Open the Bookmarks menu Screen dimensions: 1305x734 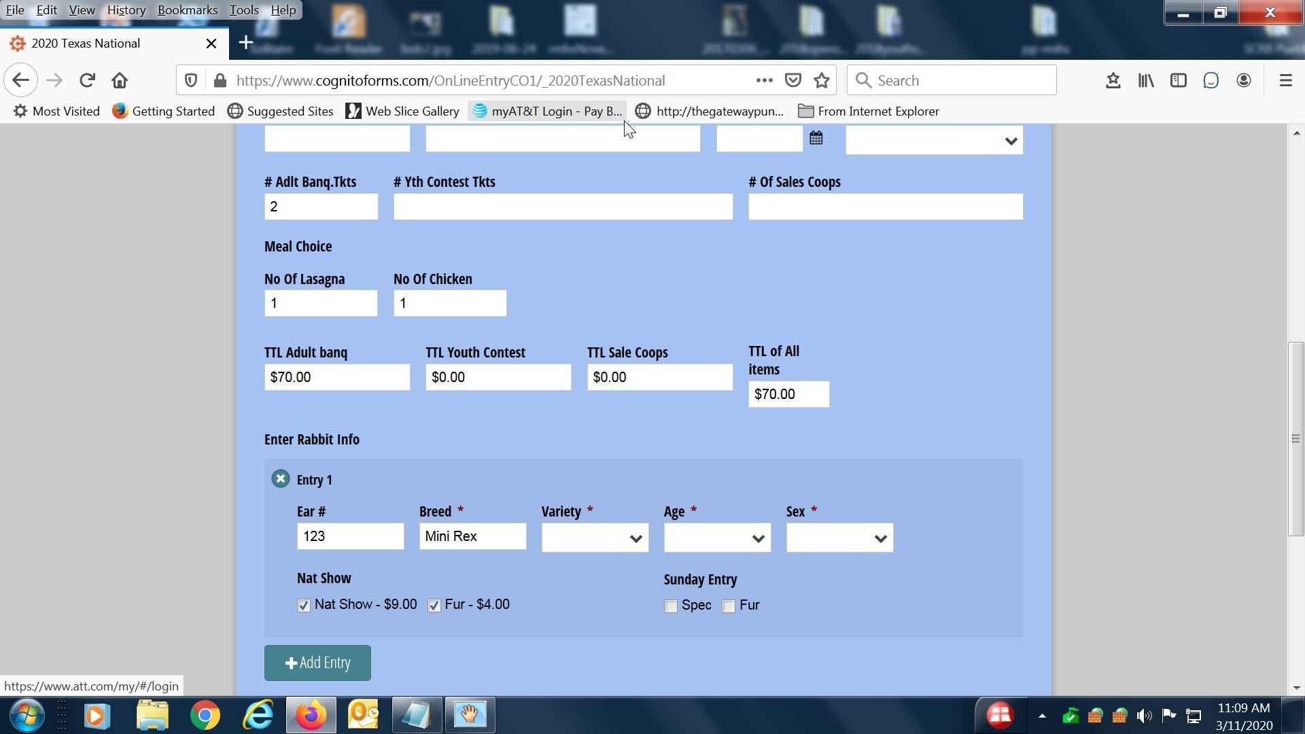click(188, 10)
